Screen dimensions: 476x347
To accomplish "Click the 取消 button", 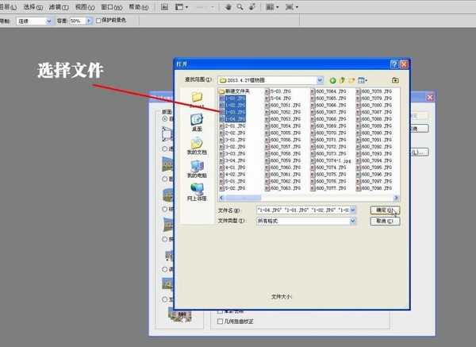I will point(385,221).
